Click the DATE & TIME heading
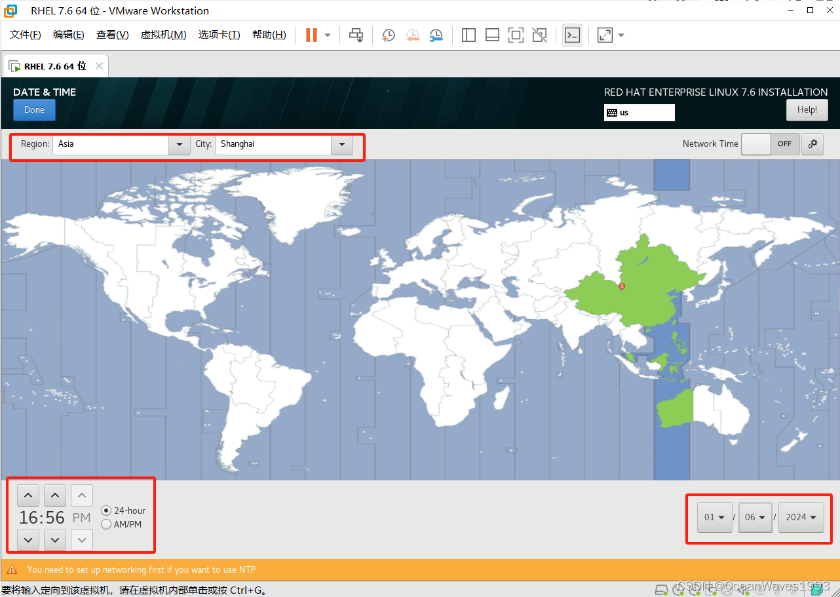Image resolution: width=840 pixels, height=597 pixels. (45, 92)
